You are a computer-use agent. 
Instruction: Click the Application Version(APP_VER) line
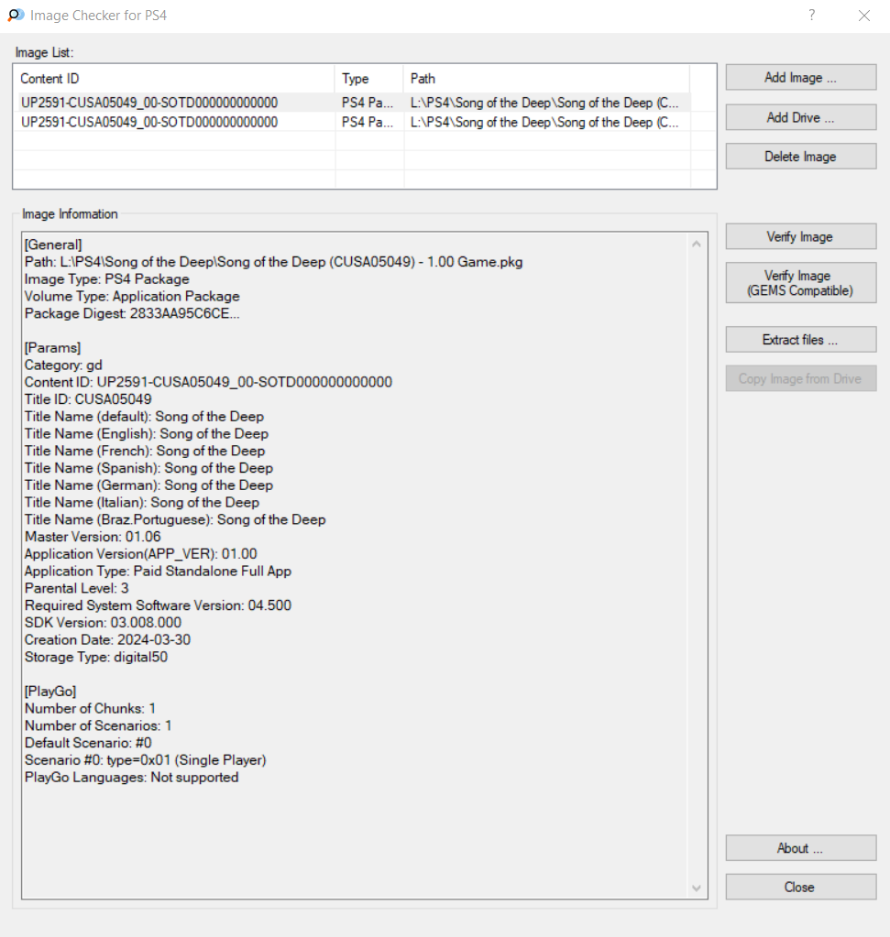[140, 554]
